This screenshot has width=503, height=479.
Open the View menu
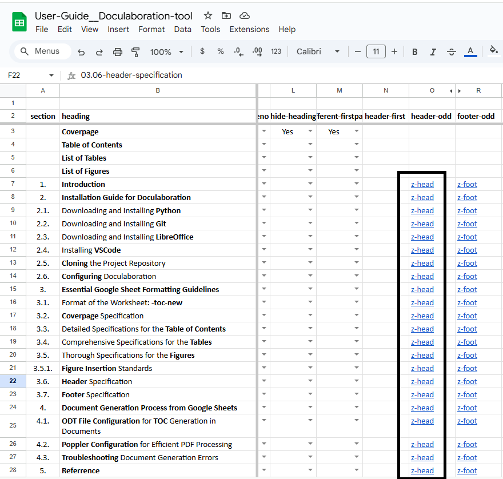[x=90, y=29]
